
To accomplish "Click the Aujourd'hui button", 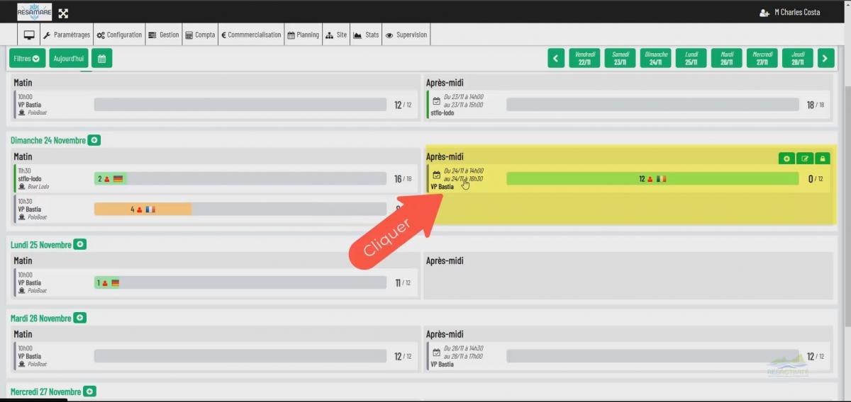I will click(x=69, y=58).
